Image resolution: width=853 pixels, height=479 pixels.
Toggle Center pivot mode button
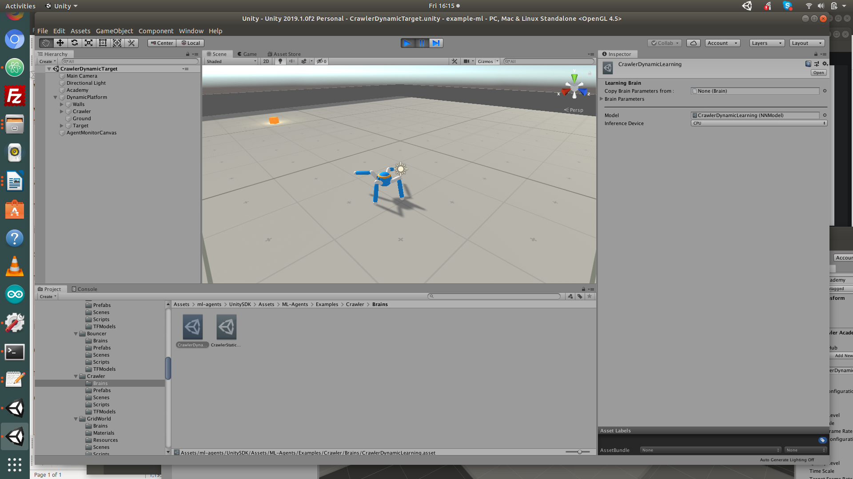162,43
